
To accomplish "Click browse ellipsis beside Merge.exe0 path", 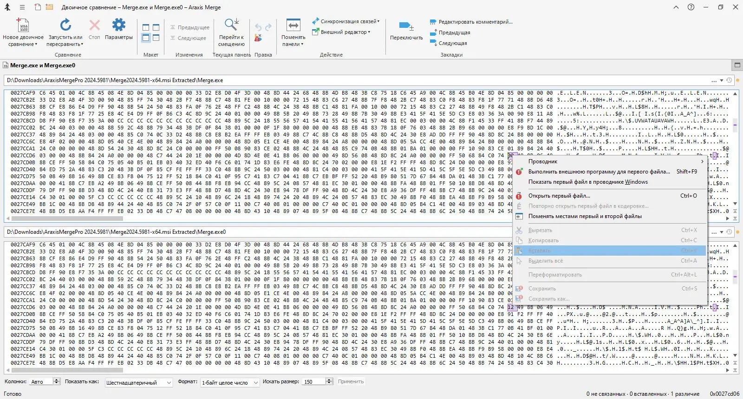I will 714,232.
